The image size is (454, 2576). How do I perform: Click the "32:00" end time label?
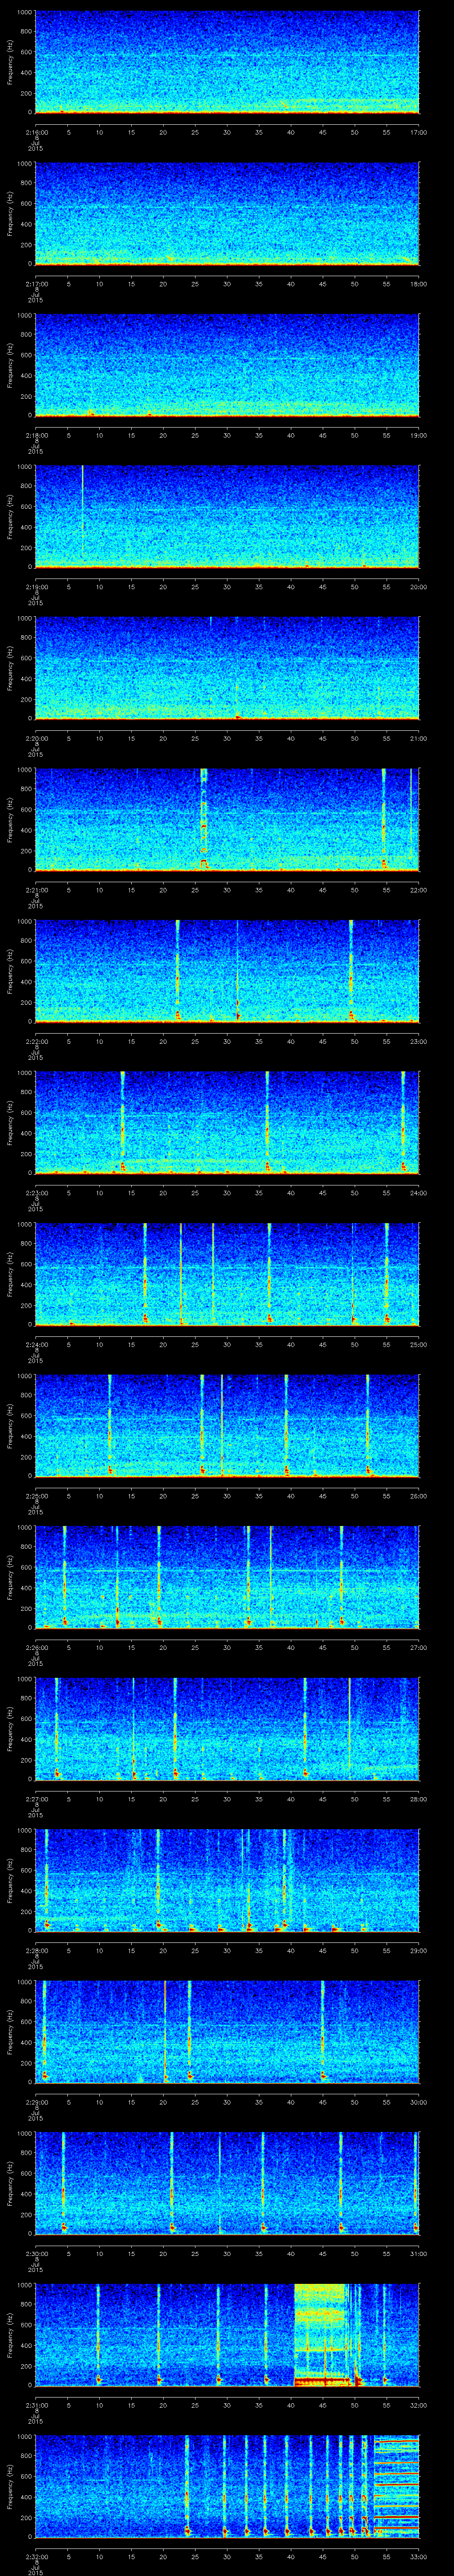click(x=418, y=2404)
